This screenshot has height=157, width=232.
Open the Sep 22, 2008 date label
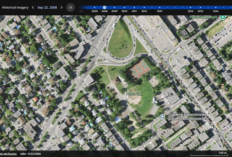47,8
